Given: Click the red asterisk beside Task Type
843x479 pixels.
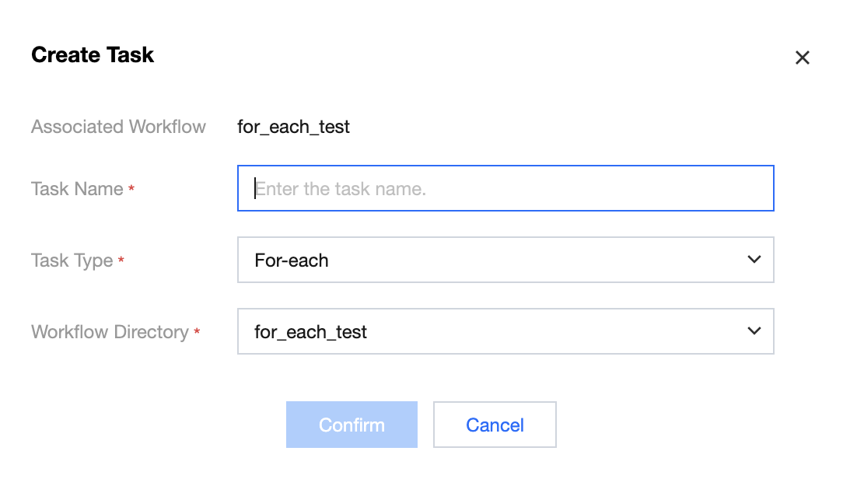Looking at the screenshot, I should click(x=121, y=261).
